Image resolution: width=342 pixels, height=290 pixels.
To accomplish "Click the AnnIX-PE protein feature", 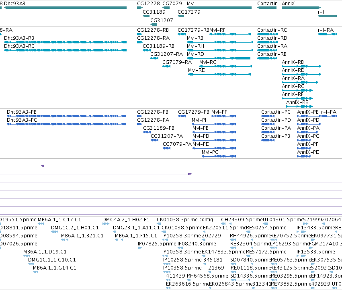I will click(304, 156).
